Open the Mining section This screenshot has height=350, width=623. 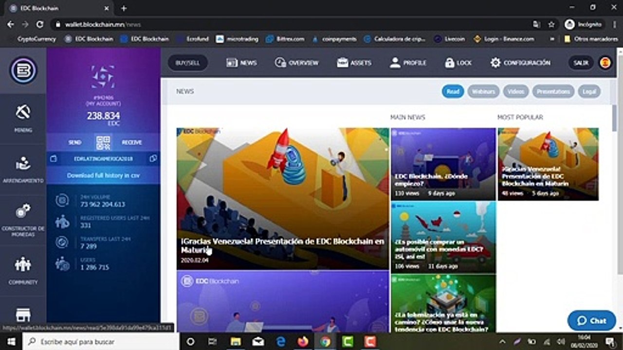pyautogui.click(x=23, y=118)
